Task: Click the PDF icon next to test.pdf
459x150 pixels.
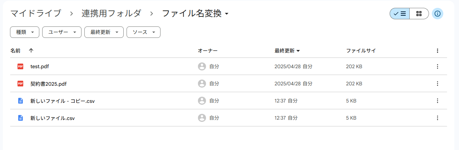Action: [x=20, y=66]
